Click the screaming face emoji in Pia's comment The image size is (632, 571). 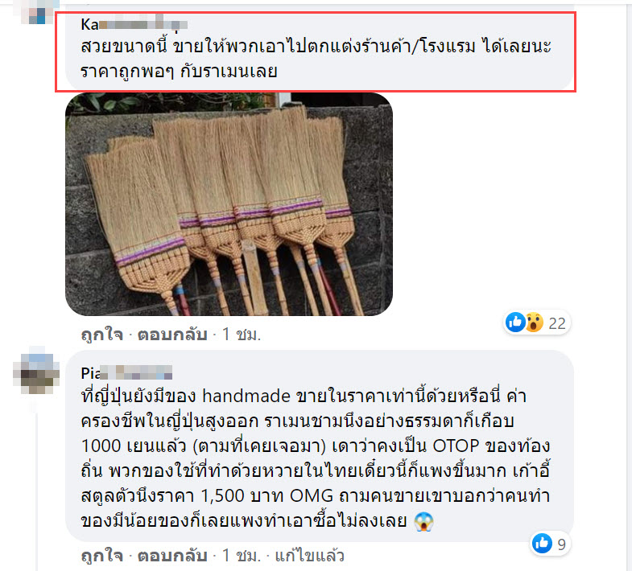pos(423,521)
